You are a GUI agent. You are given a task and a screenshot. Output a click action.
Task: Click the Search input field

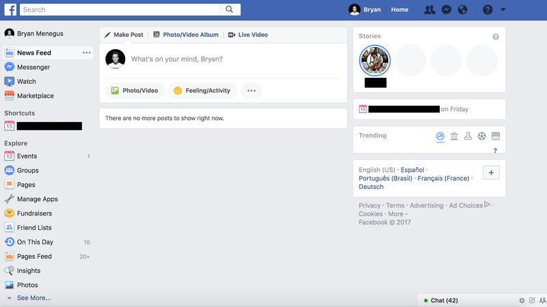tap(119, 10)
